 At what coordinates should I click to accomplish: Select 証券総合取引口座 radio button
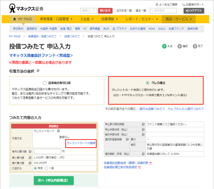click(45, 83)
